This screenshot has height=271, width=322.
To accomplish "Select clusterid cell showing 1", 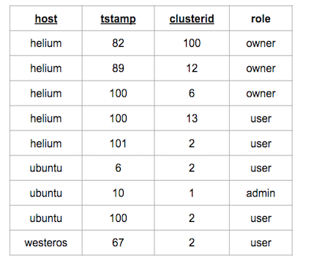I will point(192,193).
